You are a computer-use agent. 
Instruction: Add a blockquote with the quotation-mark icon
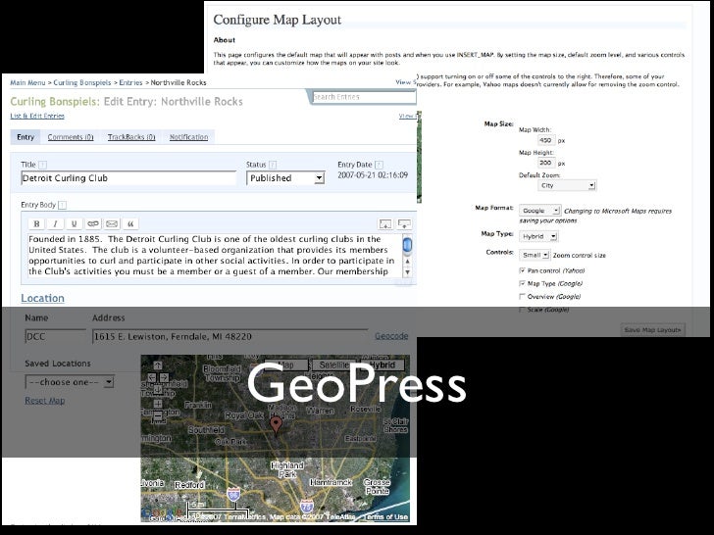pos(130,223)
